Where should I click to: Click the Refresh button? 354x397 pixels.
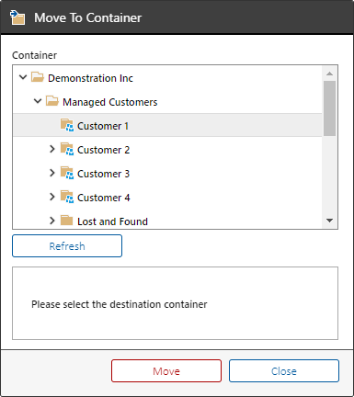tap(67, 246)
